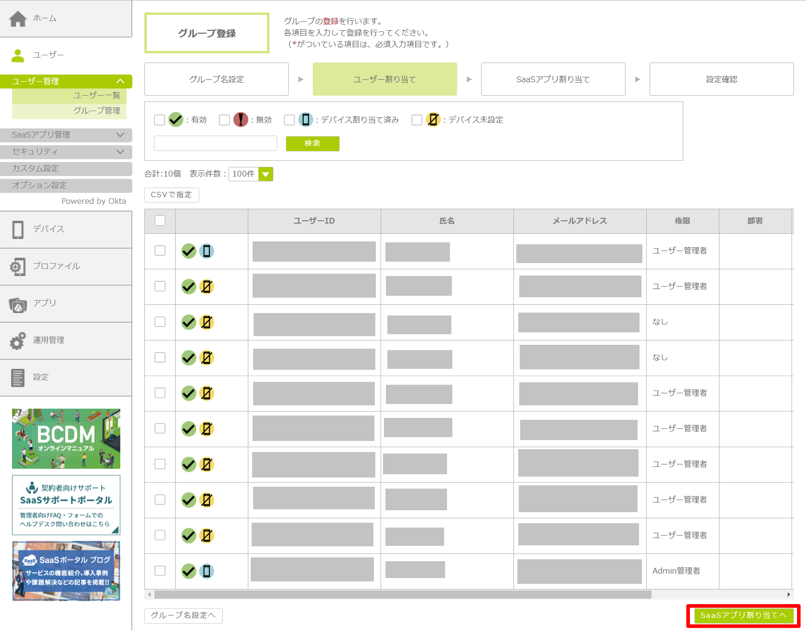Check the デバイス未設定 filter checkbox
This screenshot has height=630, width=806.
[417, 120]
